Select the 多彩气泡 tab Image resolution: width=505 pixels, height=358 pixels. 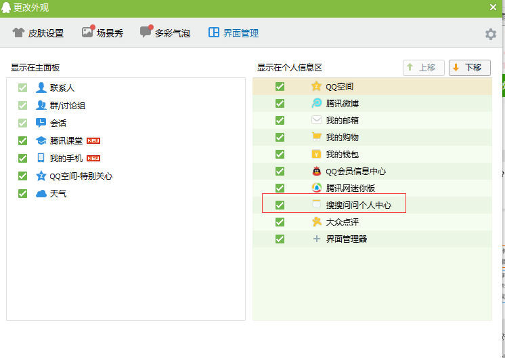[x=164, y=33]
